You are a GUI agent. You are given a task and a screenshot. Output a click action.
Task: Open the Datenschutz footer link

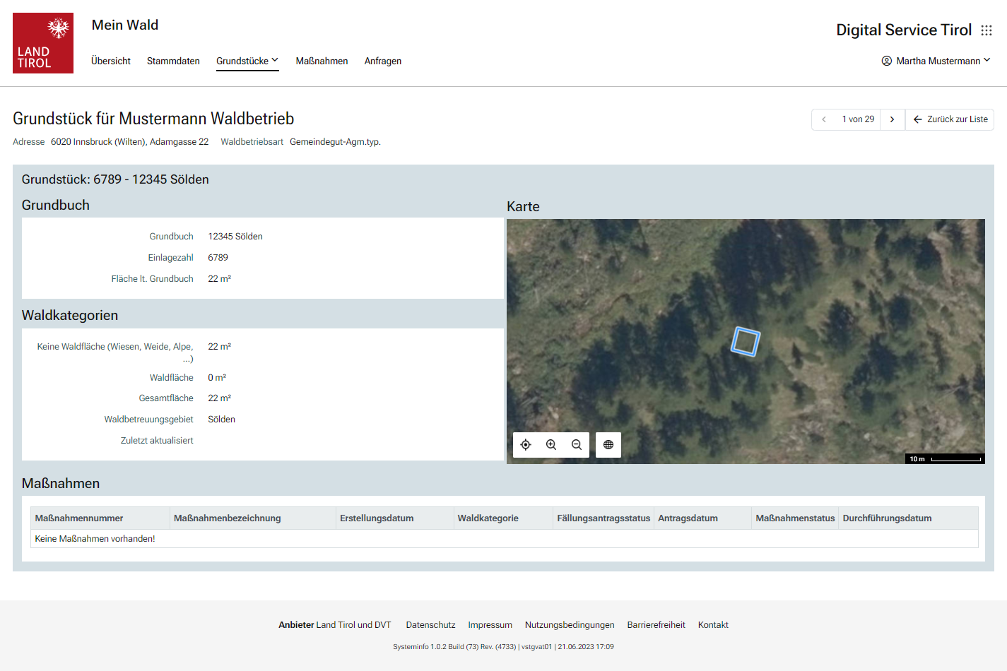(x=430, y=625)
